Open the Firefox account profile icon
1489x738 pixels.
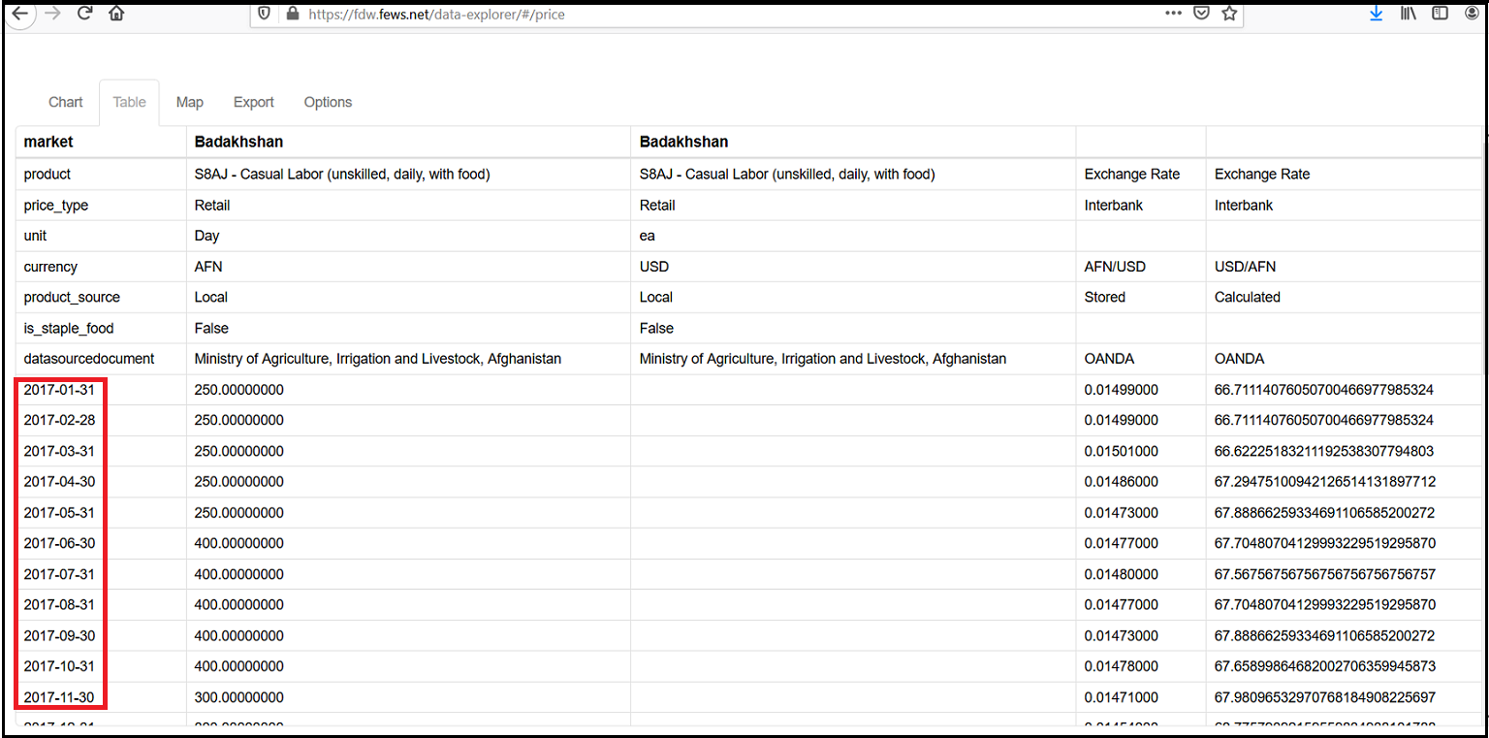[x=1472, y=14]
